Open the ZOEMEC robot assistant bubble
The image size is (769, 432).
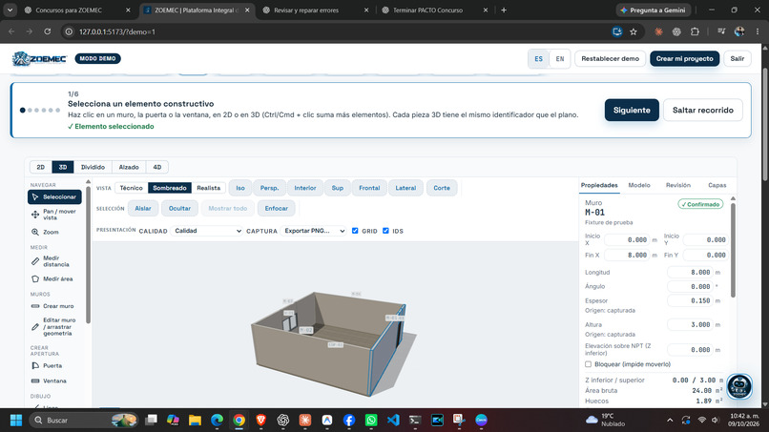click(739, 386)
